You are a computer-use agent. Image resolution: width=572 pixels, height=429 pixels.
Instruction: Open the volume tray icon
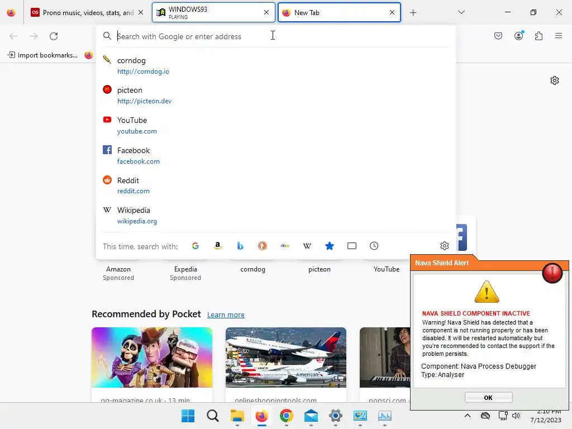pyautogui.click(x=516, y=416)
